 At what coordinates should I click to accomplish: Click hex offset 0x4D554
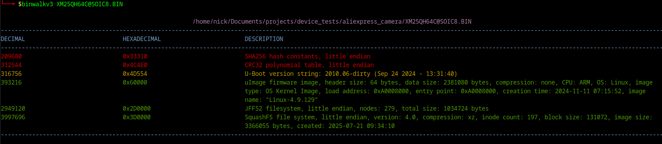point(135,74)
